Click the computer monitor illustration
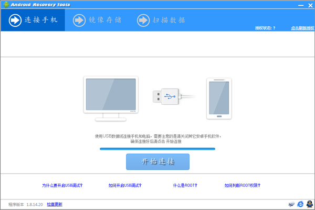315x210 pixels. pos(111,98)
